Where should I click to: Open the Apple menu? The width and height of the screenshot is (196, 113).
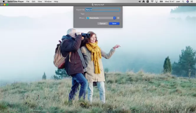click(x=4, y=1)
